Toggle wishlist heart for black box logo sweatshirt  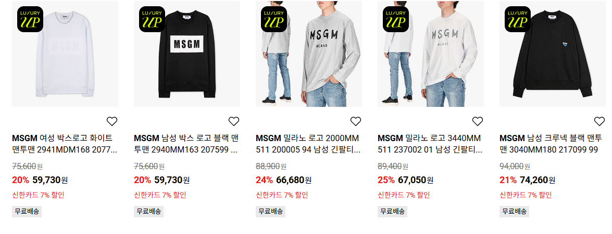[234, 121]
